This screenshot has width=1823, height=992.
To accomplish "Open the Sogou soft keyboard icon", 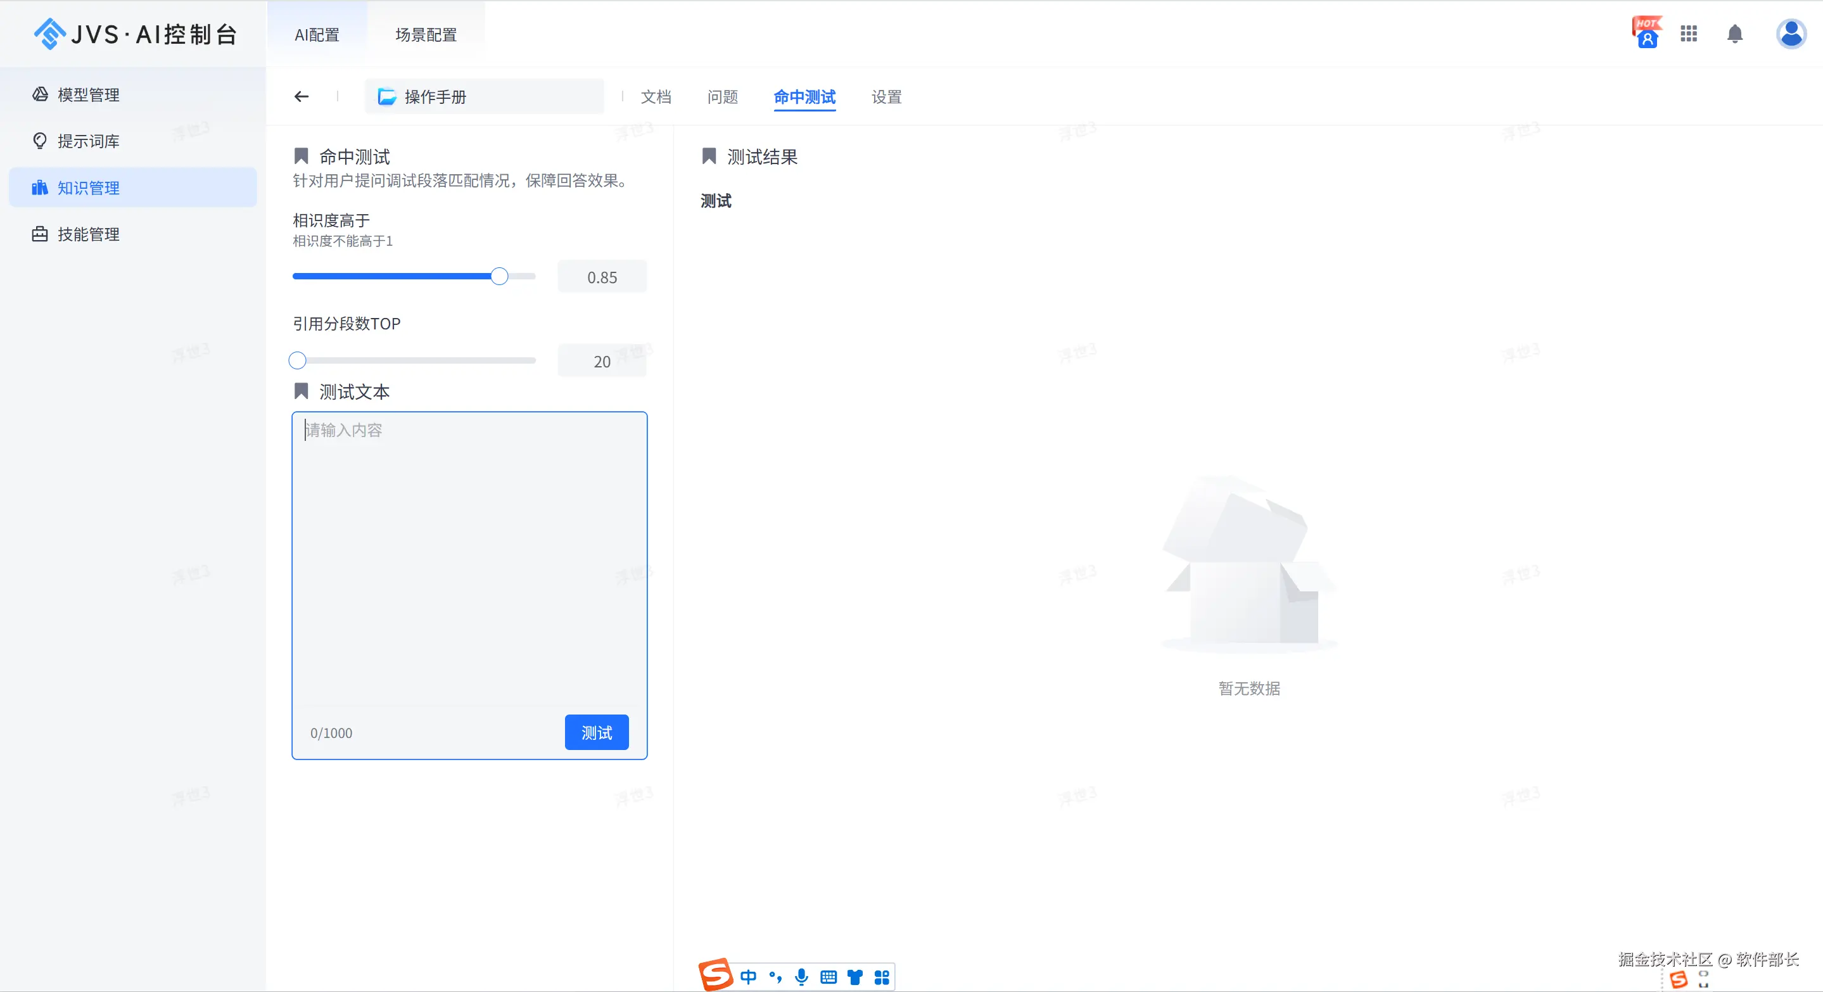I will [828, 977].
